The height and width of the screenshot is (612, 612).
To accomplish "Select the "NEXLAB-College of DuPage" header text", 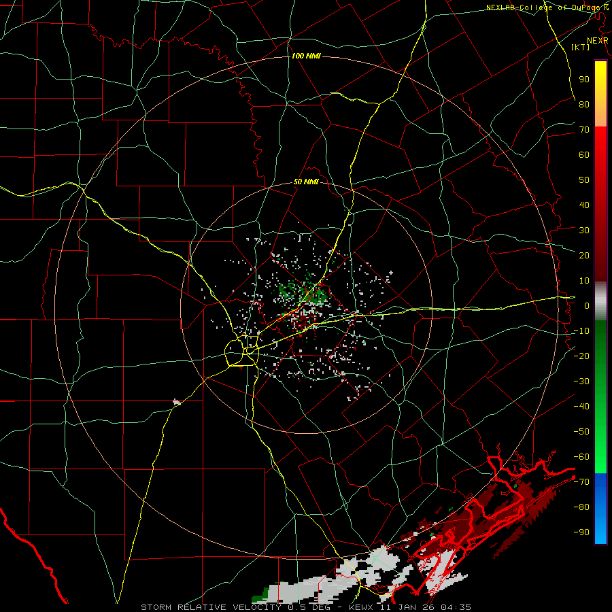I will (544, 7).
